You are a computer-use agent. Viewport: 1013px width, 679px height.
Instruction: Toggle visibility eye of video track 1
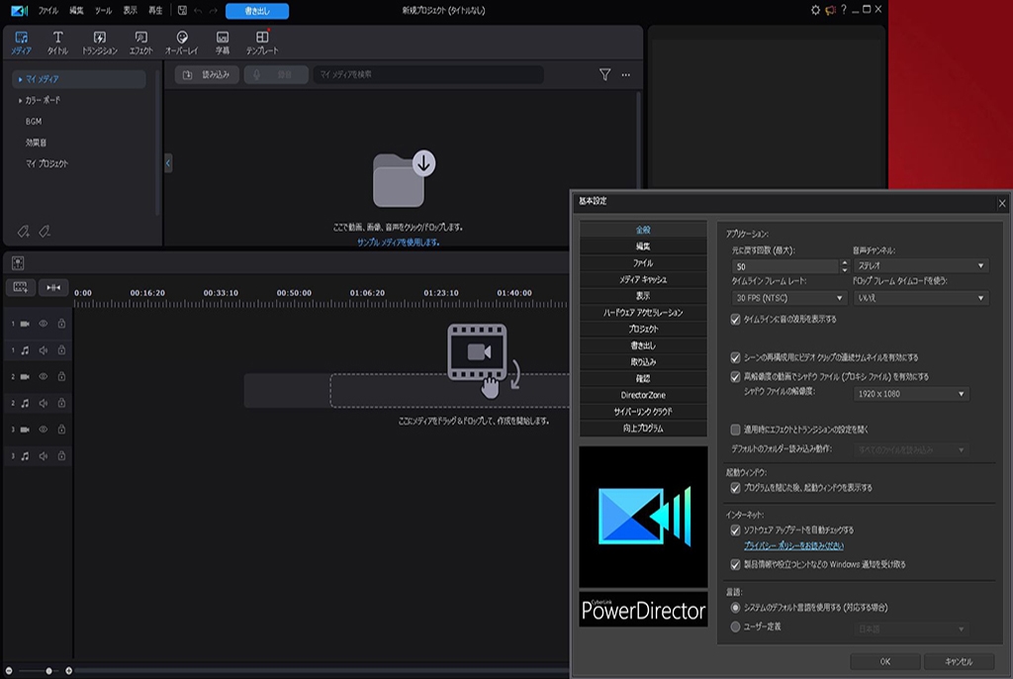[x=44, y=324]
